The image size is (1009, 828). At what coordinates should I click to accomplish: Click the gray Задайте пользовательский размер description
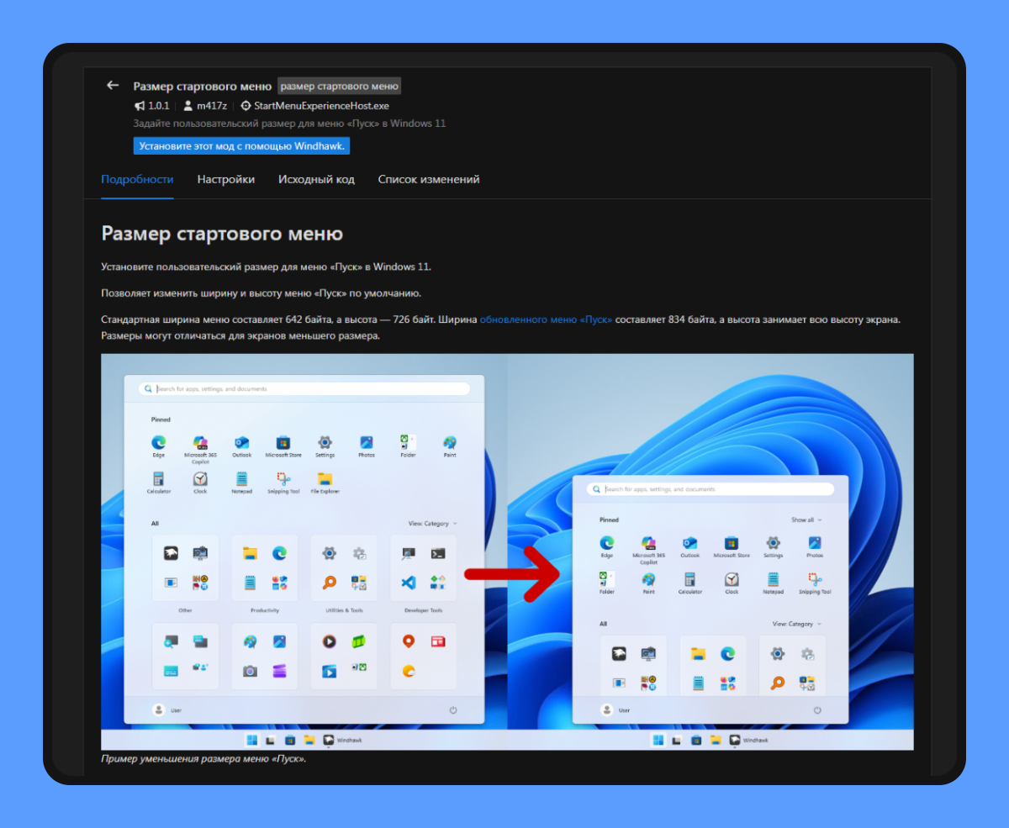[x=289, y=124]
